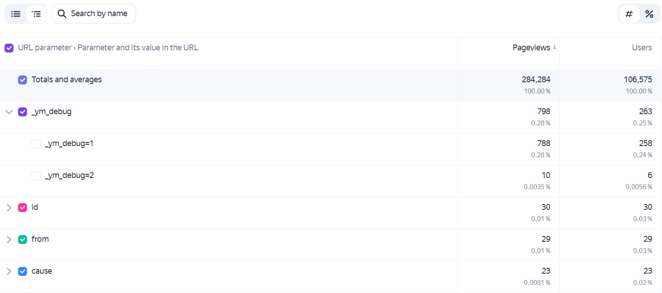Click the pink id color checkbox
The width and height of the screenshot is (662, 293).
tap(23, 208)
